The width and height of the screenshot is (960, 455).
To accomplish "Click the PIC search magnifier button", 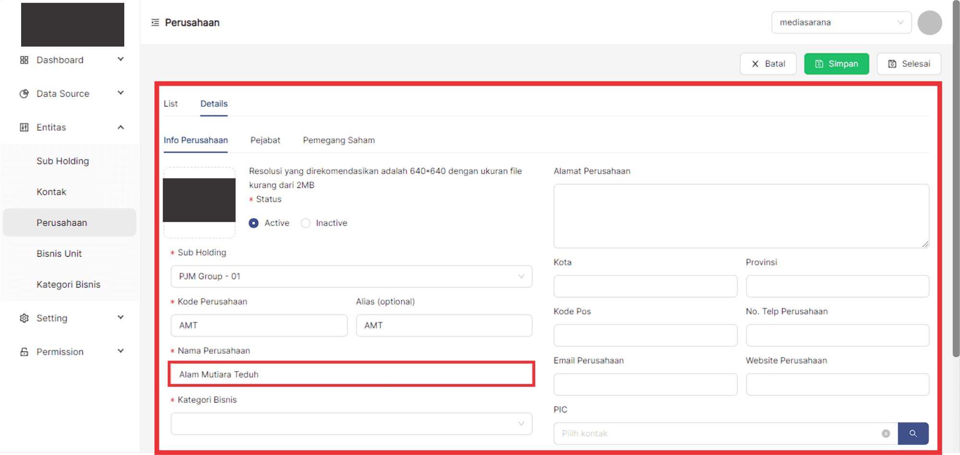I will click(x=913, y=433).
